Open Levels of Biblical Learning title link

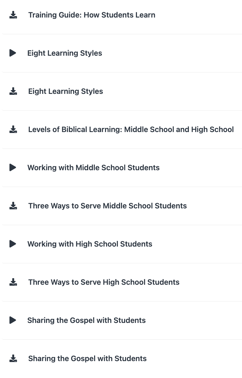point(131,130)
